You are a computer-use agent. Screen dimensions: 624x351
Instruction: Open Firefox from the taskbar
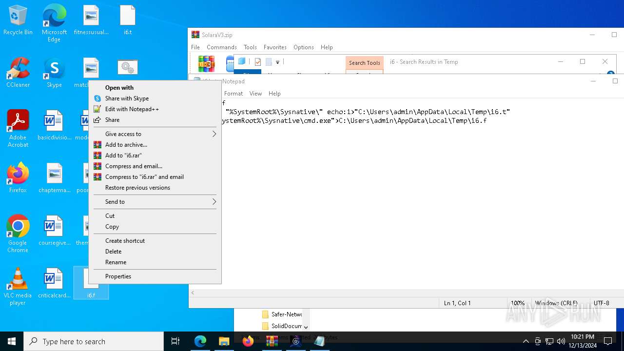(x=248, y=341)
